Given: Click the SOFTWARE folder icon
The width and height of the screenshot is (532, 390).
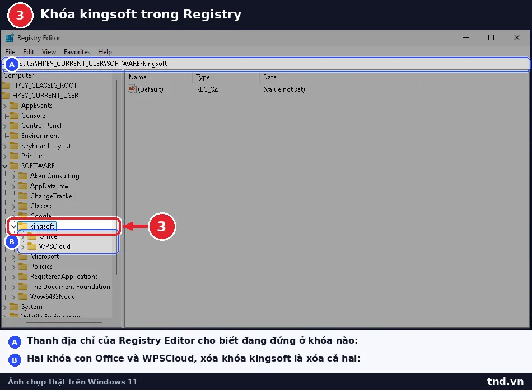Looking at the screenshot, I should (14, 165).
